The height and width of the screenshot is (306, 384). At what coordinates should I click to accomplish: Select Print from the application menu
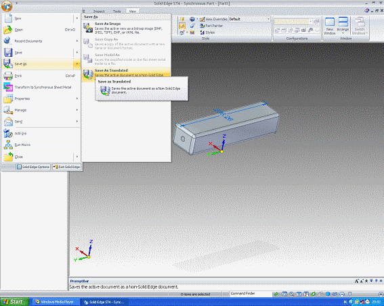point(41,76)
